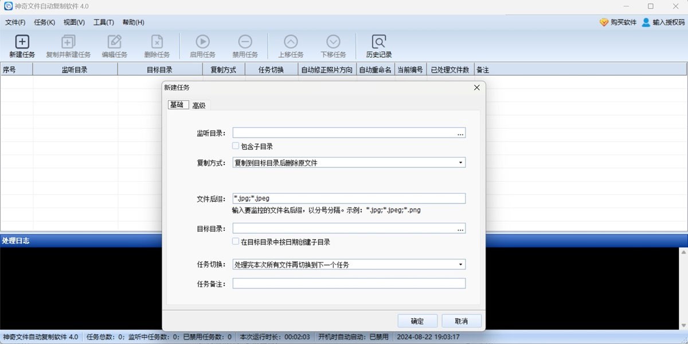Click the 启用任务 play icon
This screenshot has height=344, width=688.
click(x=202, y=42)
